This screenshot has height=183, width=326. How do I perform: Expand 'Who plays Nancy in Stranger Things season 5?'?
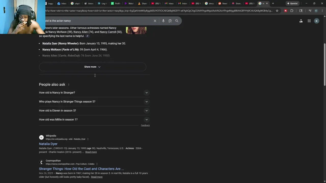[x=94, y=102]
